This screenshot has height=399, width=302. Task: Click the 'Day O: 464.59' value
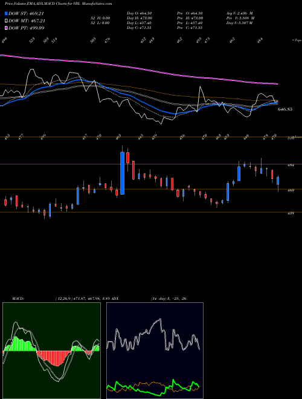pyautogui.click(x=139, y=13)
